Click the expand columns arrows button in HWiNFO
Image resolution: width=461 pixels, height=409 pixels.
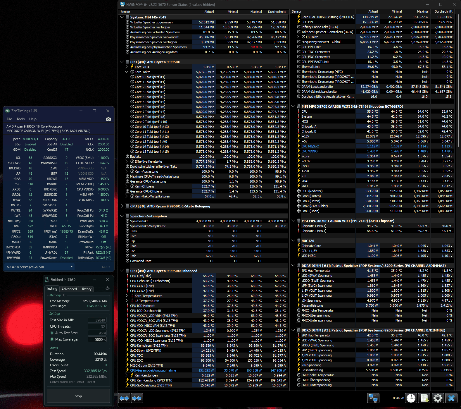click(x=124, y=398)
